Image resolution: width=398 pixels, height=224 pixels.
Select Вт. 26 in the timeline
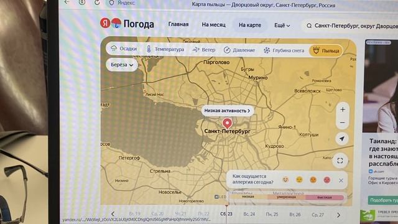click(x=295, y=215)
